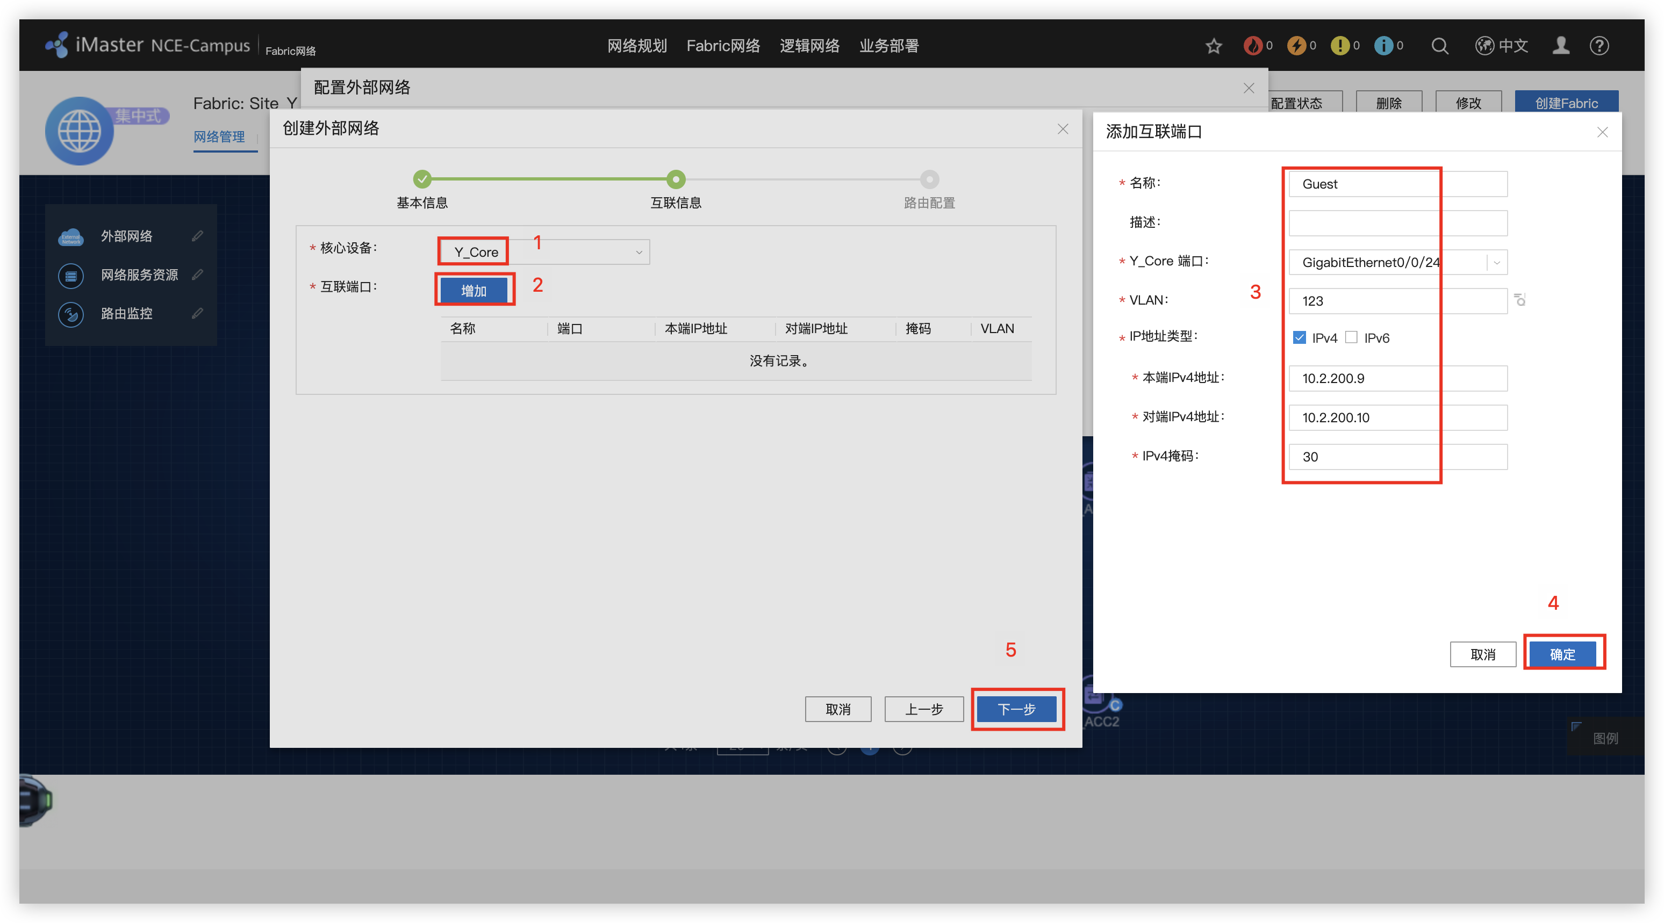Select the 网络管理 tab
1664x923 pixels.
coord(219,137)
